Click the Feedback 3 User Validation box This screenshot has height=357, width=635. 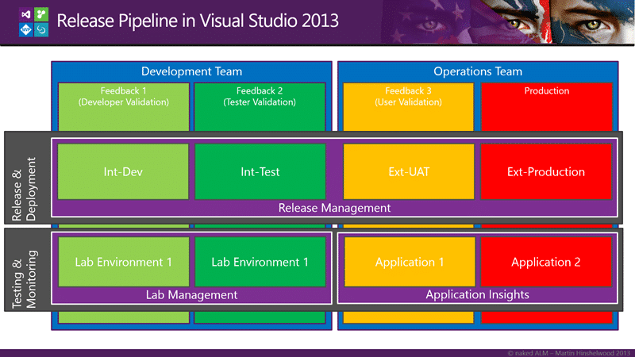pyautogui.click(x=408, y=107)
